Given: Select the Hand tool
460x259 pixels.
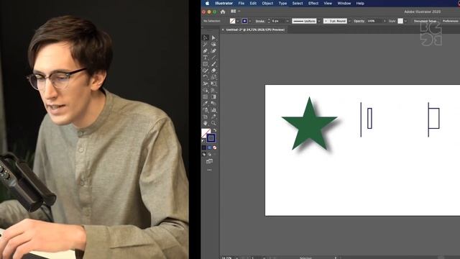Looking at the screenshot, I should (x=206, y=123).
